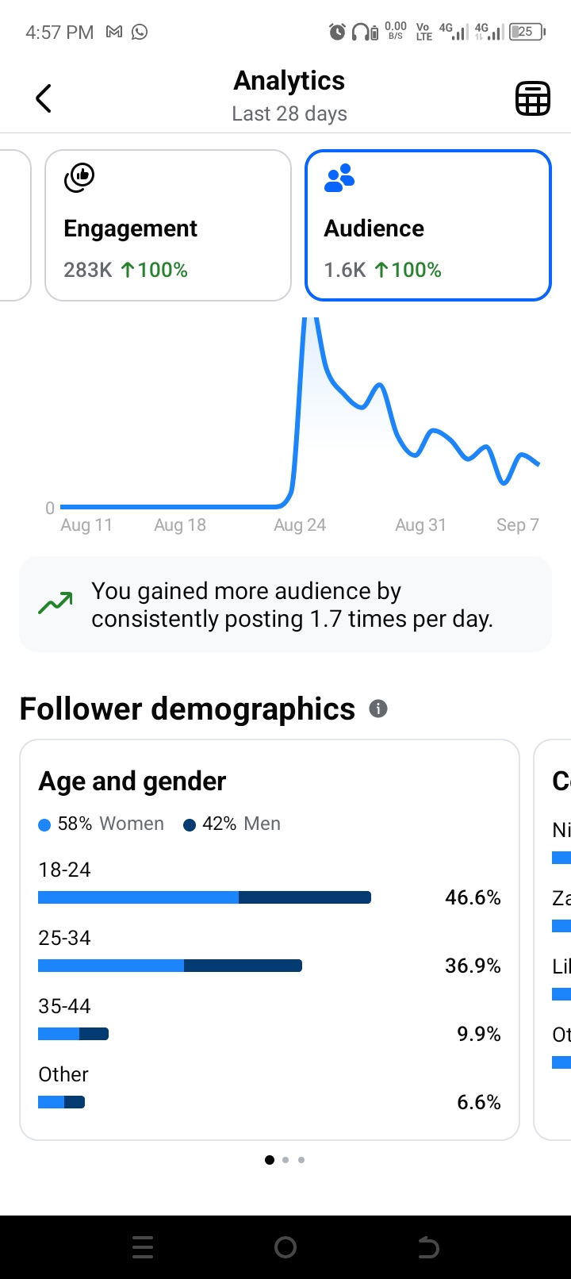This screenshot has width=571, height=1279.
Task: Tap the Aug 24 chart date label
Action: click(x=300, y=525)
